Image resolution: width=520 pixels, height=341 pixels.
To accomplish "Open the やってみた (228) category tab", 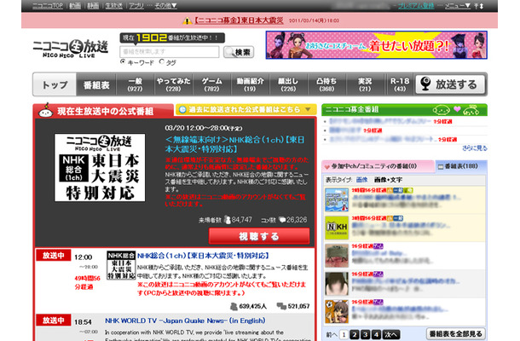I will pyautogui.click(x=173, y=84).
